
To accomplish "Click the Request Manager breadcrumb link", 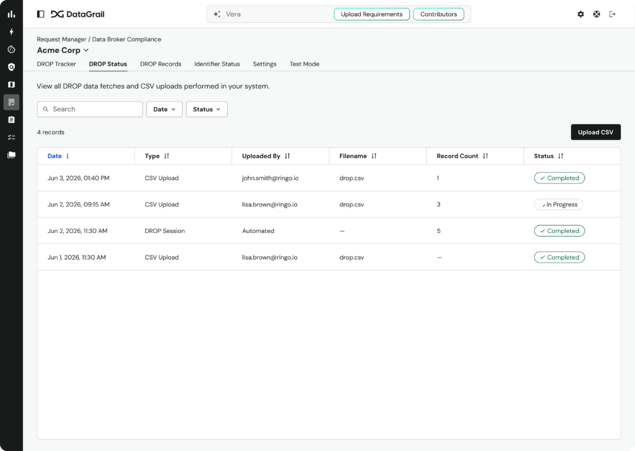I will [61, 39].
